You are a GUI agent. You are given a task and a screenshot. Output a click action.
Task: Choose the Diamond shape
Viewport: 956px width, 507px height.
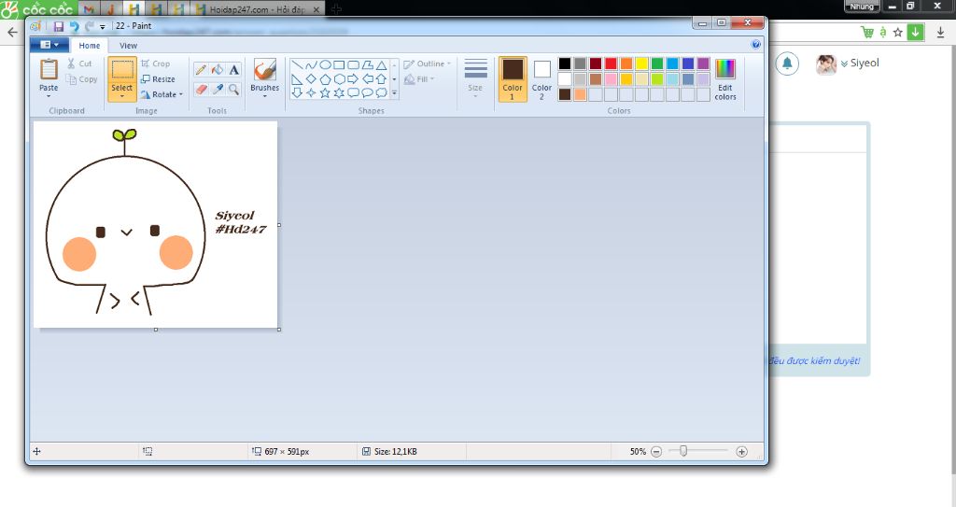(311, 78)
